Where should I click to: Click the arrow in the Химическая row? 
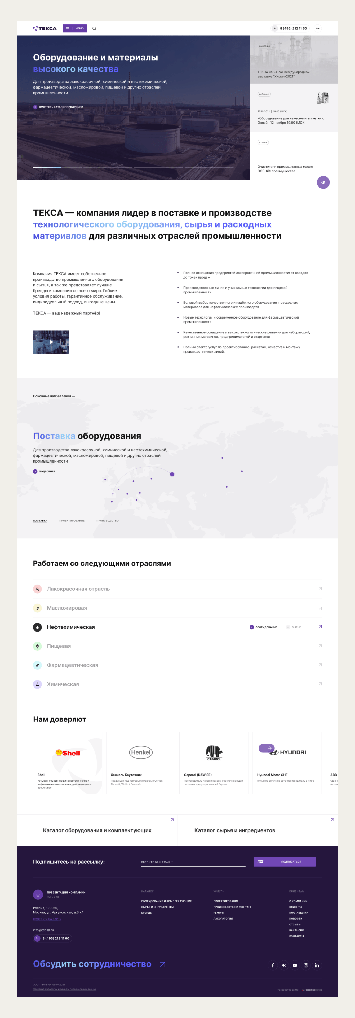click(x=320, y=684)
